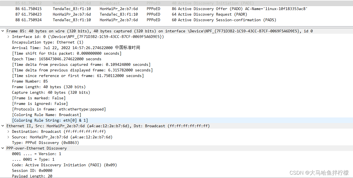Viewport: 353px width, 178px height.
Task: Select the Type: PPPoE Discovery (0x8863) field
Action: [x=45, y=143]
